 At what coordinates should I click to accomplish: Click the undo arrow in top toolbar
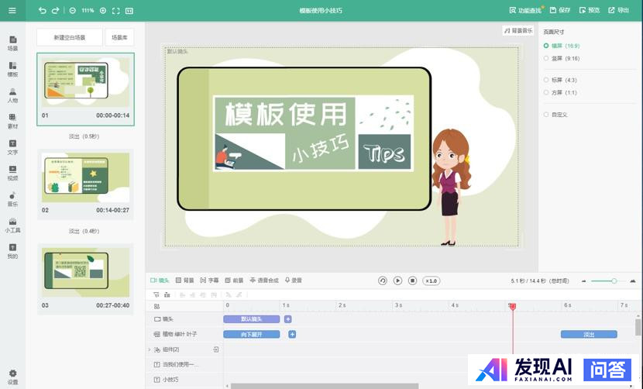(x=42, y=11)
